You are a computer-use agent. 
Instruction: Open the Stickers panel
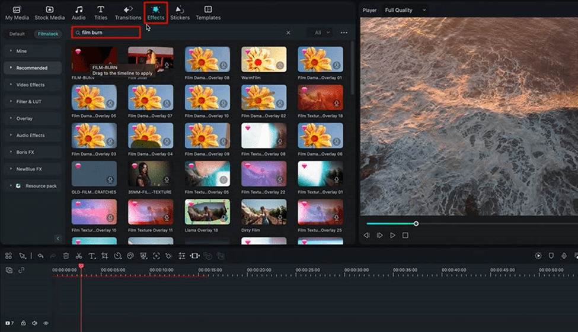click(180, 13)
